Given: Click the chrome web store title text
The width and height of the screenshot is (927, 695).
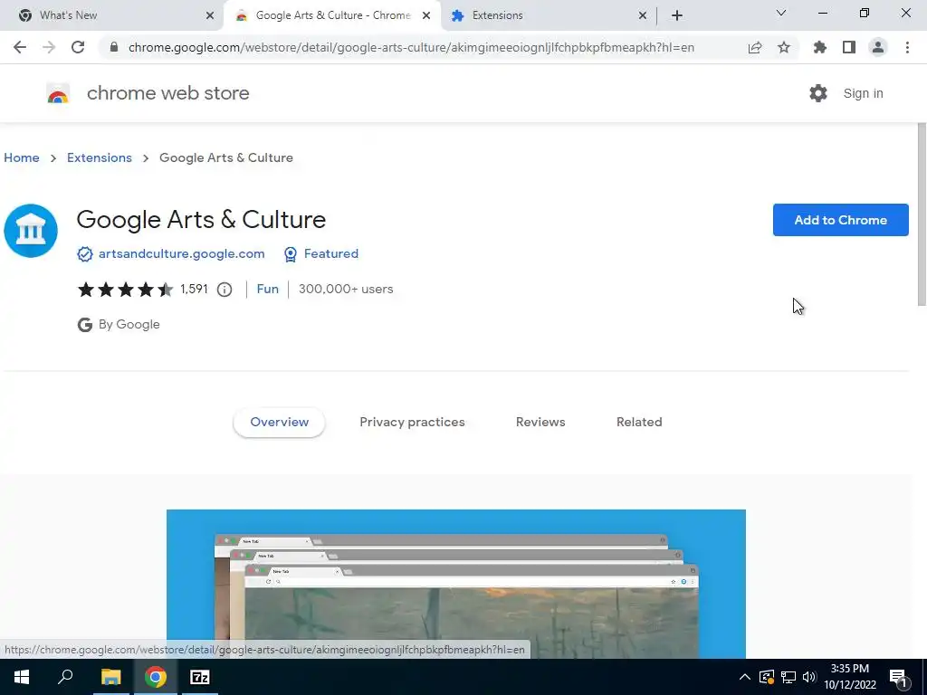Looking at the screenshot, I should point(167,93).
